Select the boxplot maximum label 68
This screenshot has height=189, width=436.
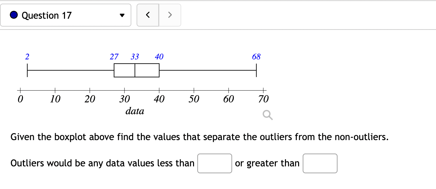click(256, 56)
